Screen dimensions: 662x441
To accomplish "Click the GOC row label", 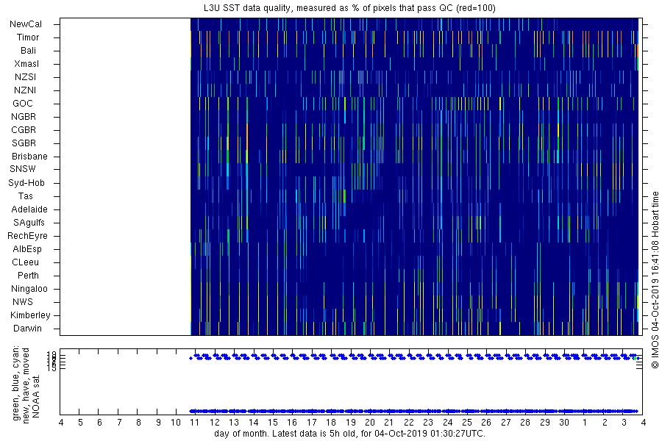I will [23, 104].
